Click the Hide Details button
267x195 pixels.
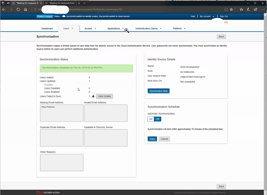pyautogui.click(x=105, y=96)
